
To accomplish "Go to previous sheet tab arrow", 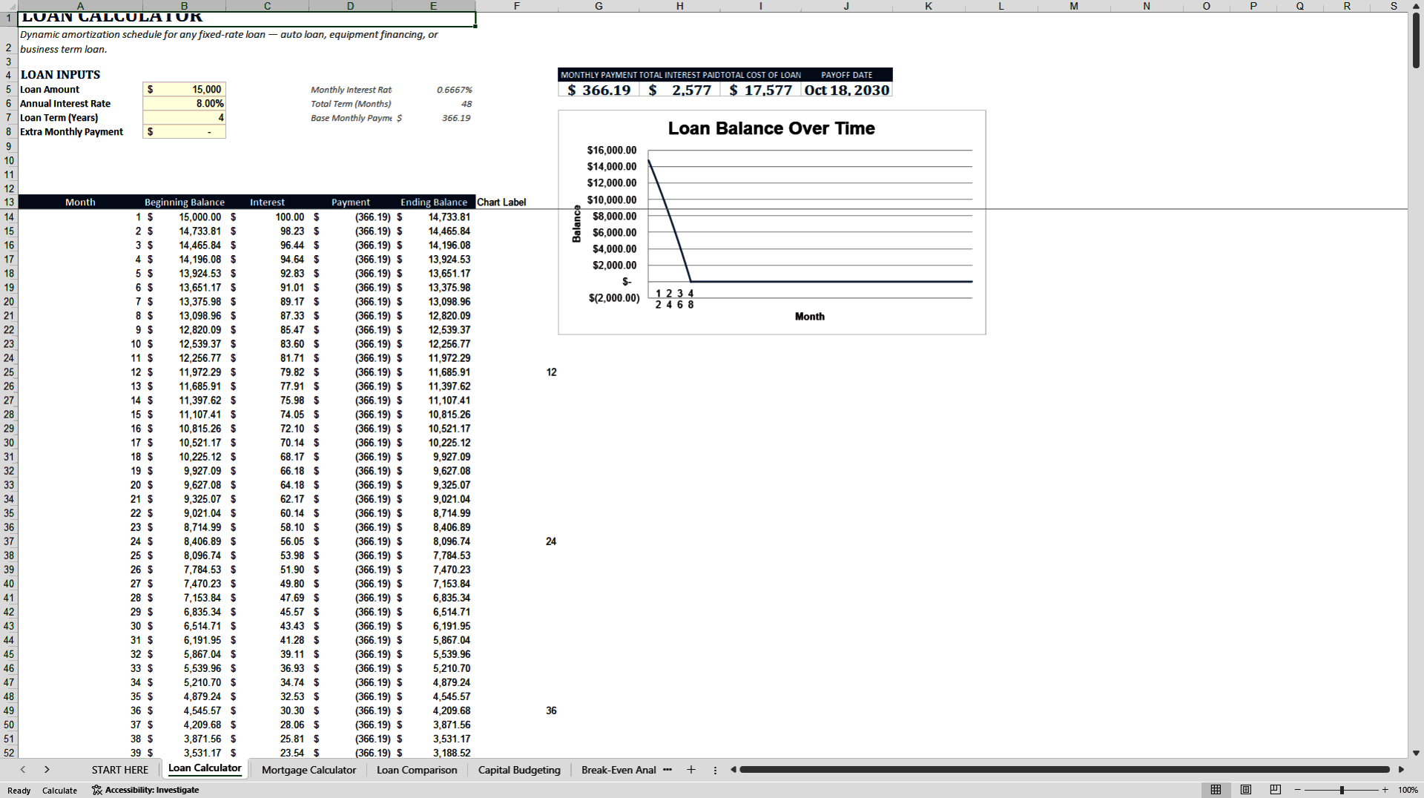I will (x=23, y=770).
